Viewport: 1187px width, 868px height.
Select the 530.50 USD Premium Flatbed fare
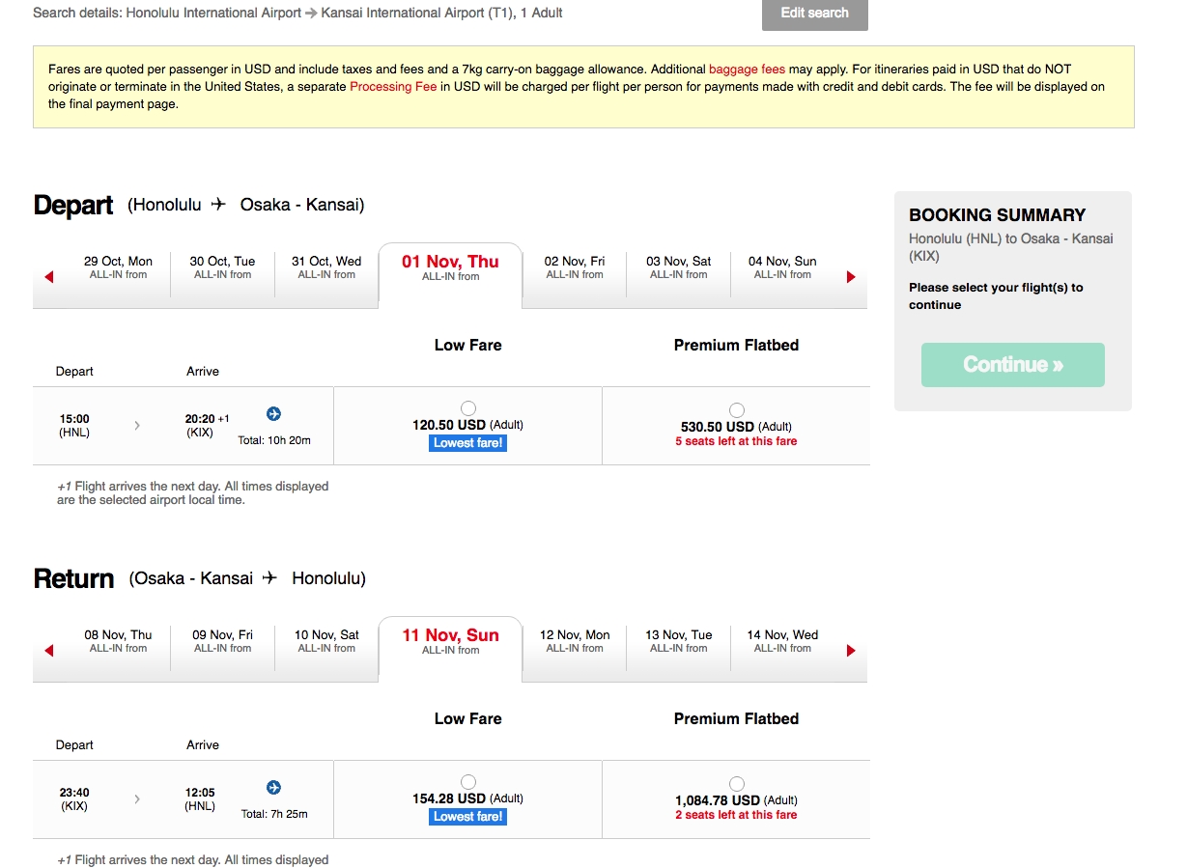pyautogui.click(x=736, y=407)
